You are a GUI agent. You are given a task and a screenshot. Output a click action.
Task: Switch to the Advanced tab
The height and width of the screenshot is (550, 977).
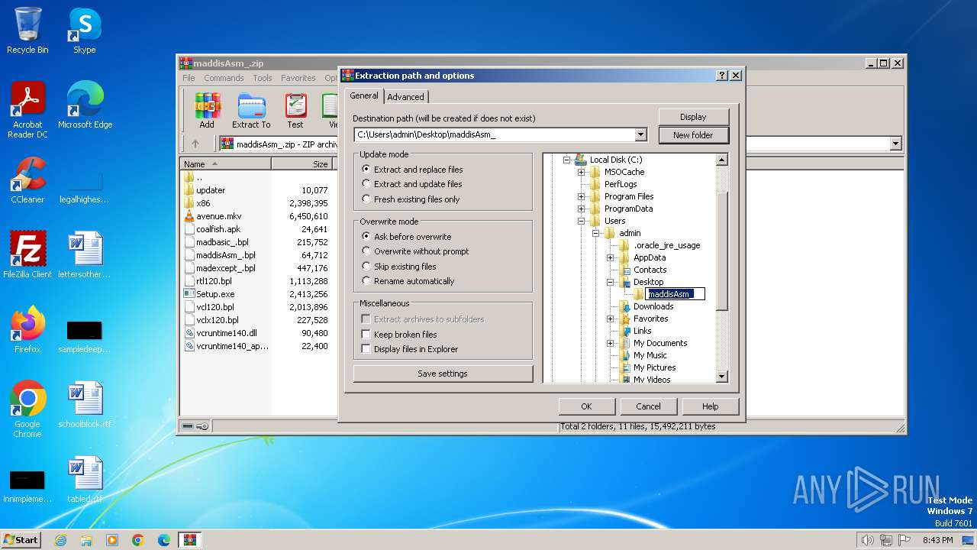coord(405,97)
